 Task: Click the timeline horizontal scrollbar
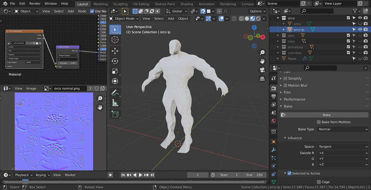coord(134,182)
